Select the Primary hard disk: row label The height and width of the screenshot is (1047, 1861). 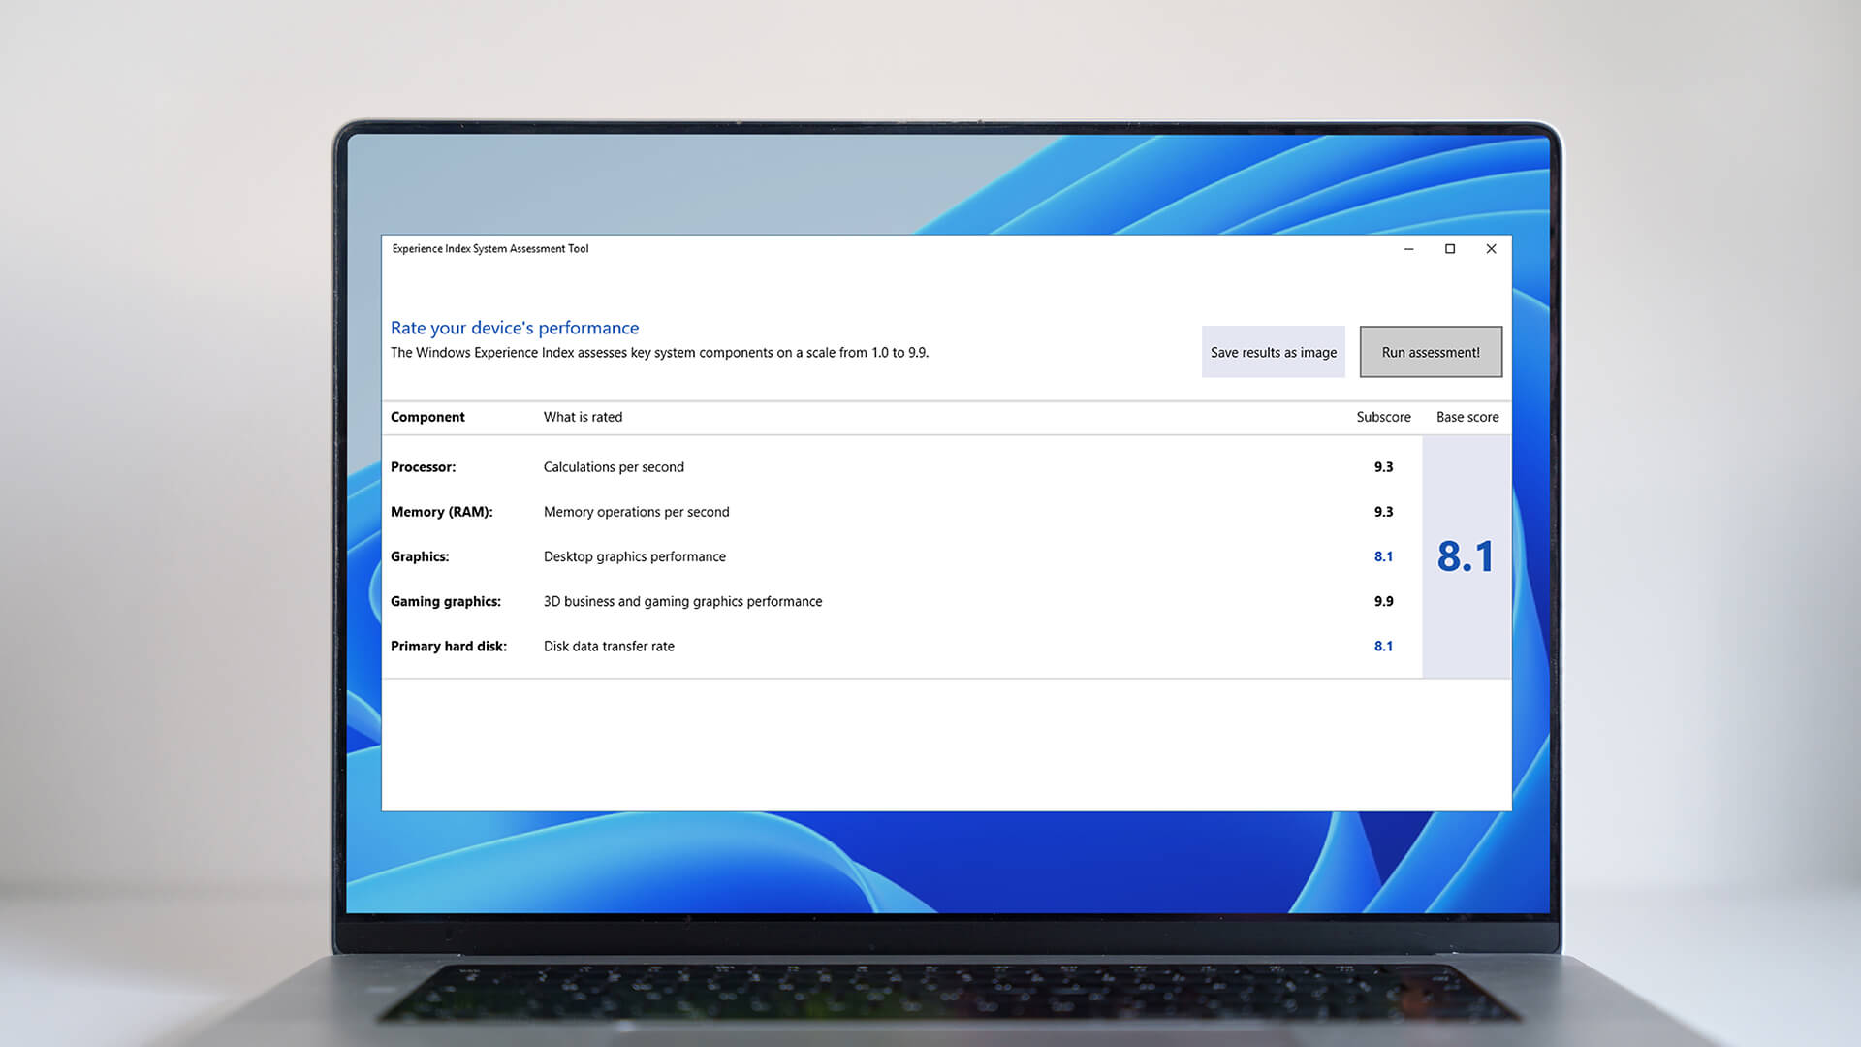[449, 646]
